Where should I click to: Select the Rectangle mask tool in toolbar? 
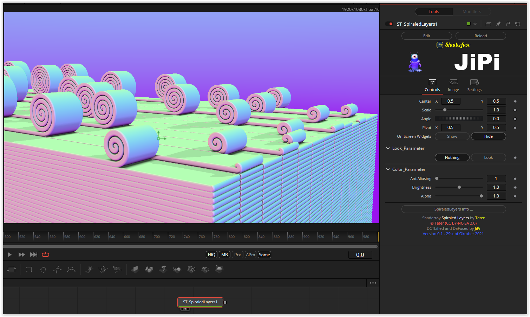(29, 270)
